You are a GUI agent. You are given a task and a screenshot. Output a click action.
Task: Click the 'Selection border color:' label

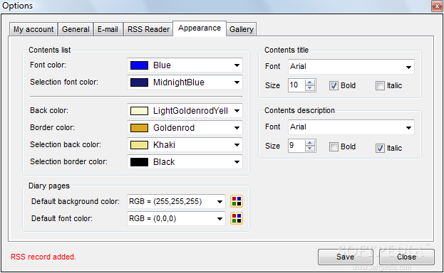tap(69, 161)
